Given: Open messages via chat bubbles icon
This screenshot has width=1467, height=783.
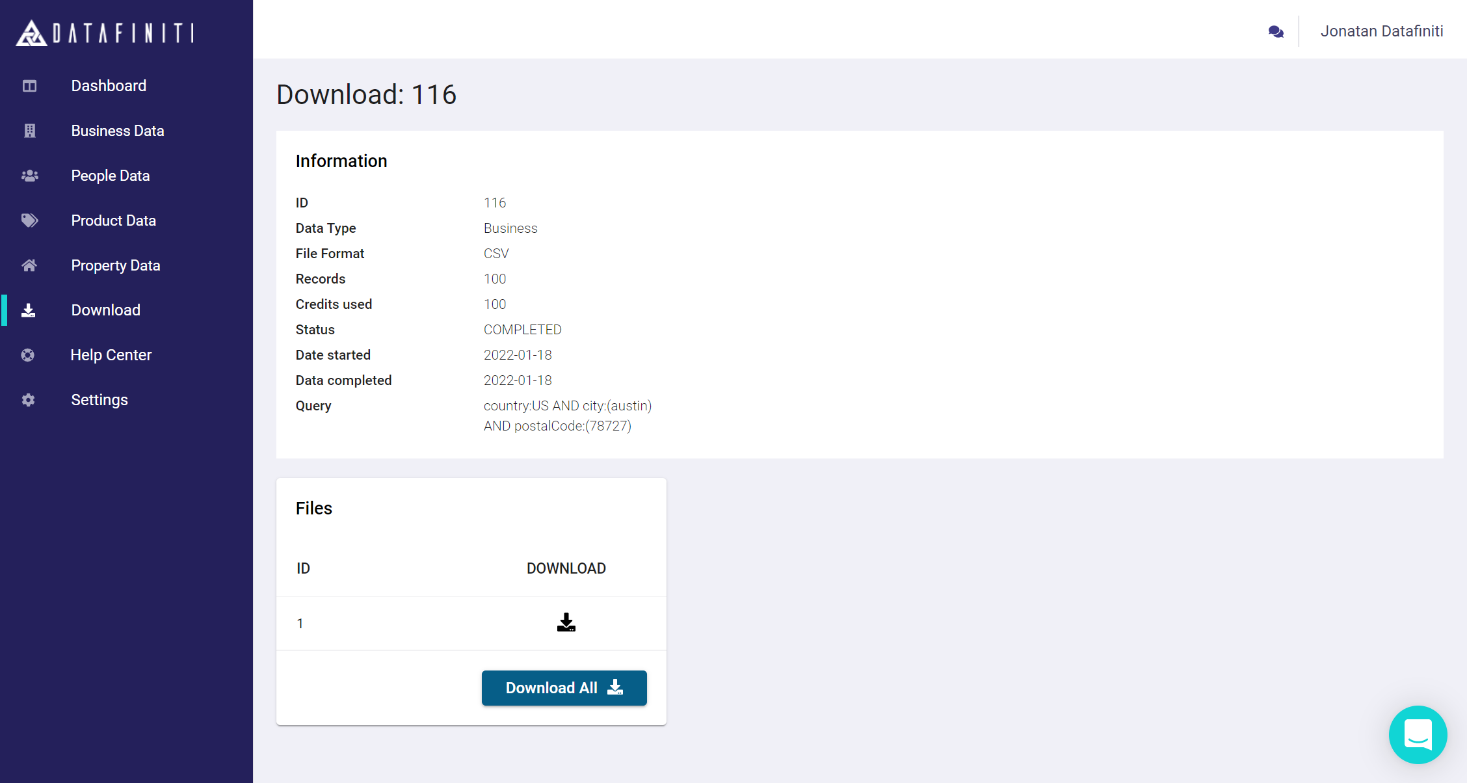Looking at the screenshot, I should coord(1276,31).
